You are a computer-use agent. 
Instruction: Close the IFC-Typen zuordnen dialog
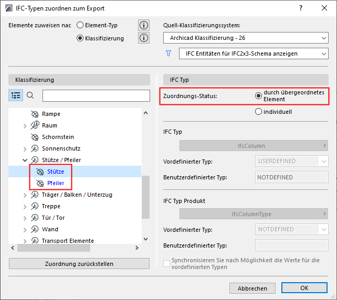tap(324, 8)
